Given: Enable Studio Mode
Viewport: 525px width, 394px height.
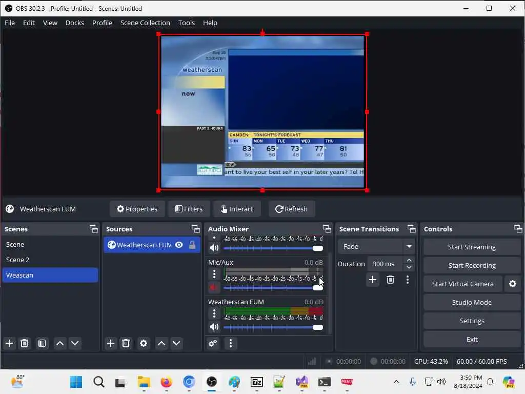Looking at the screenshot, I should 472,302.
